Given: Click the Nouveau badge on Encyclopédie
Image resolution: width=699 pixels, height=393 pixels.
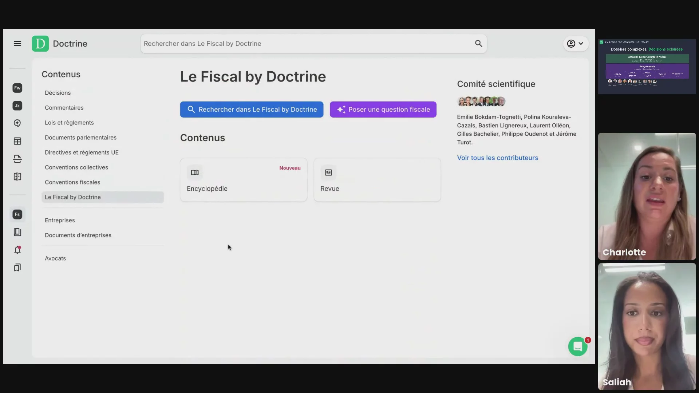Looking at the screenshot, I should click(x=290, y=168).
